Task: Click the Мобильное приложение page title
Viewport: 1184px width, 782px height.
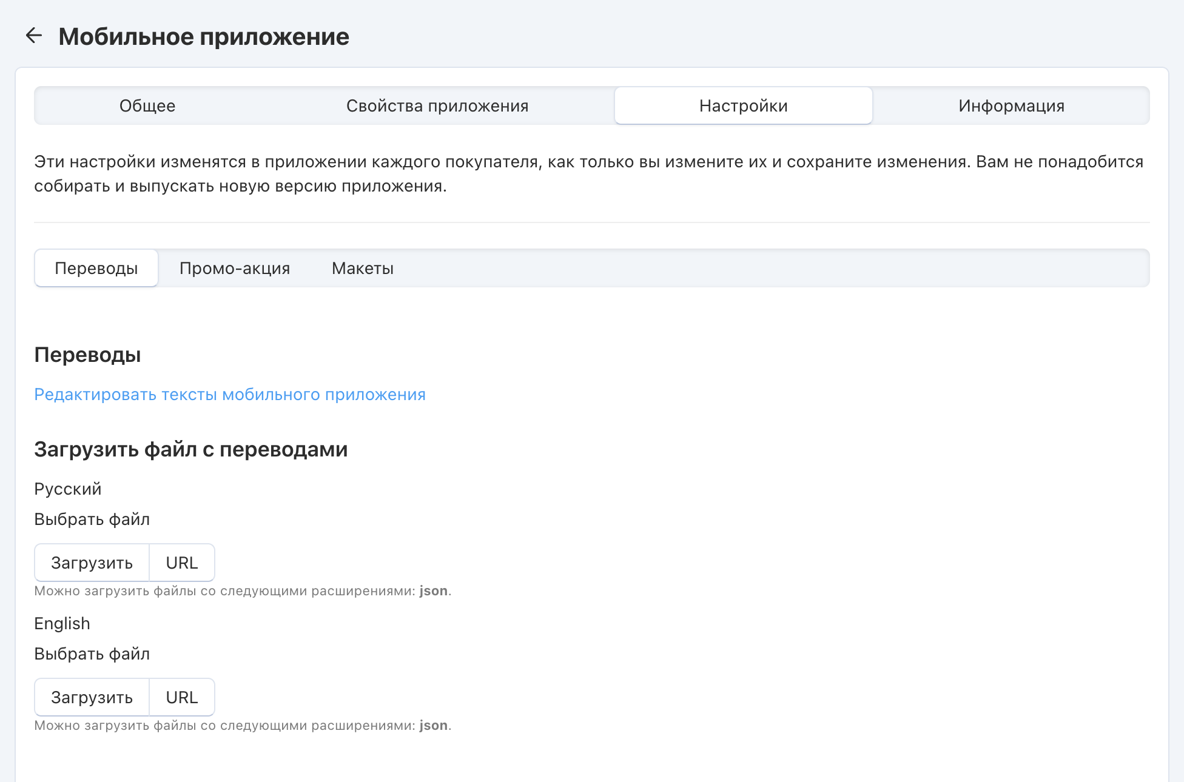Action: coord(204,37)
